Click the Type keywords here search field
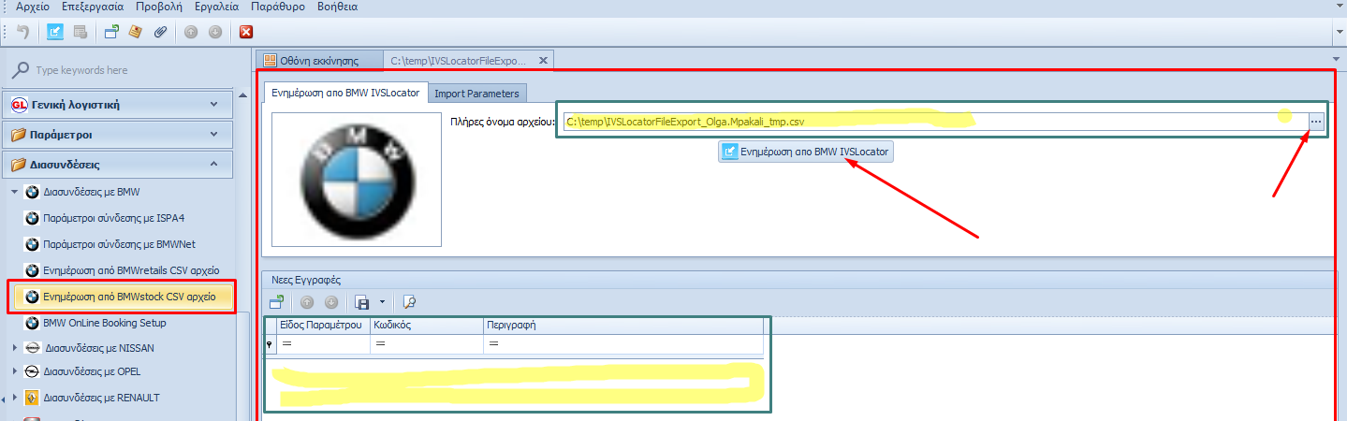 click(x=122, y=70)
